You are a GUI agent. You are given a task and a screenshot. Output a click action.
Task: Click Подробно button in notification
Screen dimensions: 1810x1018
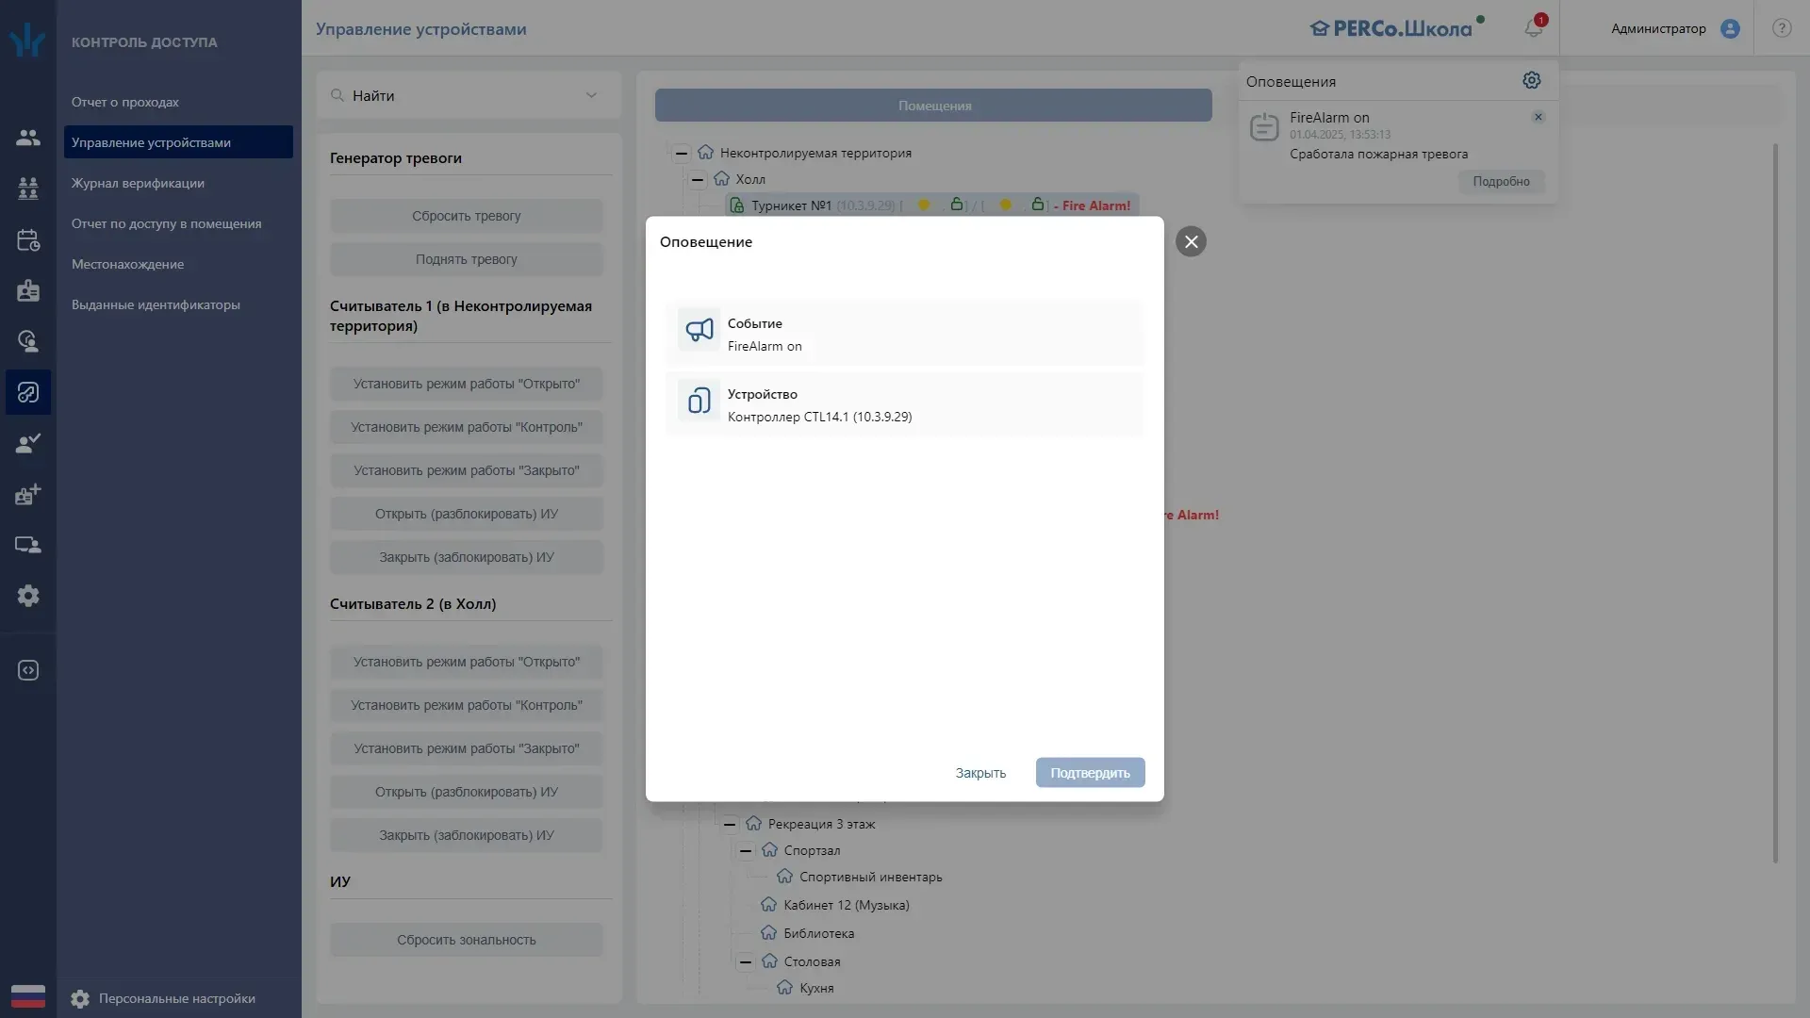[1502, 181]
